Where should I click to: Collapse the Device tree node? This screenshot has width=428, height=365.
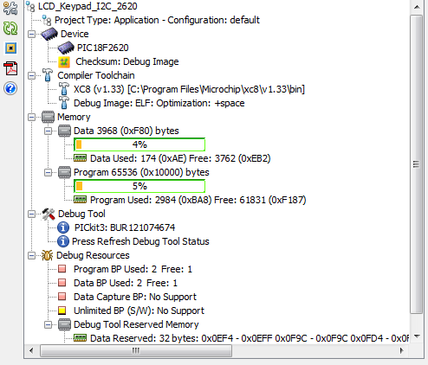pyautogui.click(x=31, y=34)
